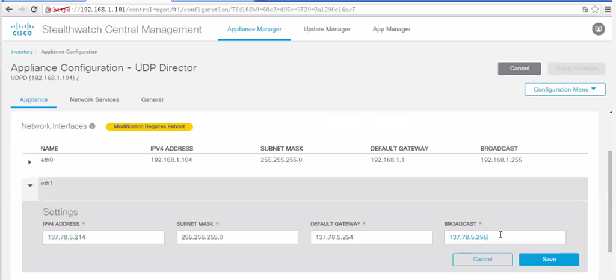This screenshot has width=616, height=280.
Task: Open the Update Manager menu
Action: coord(327,29)
